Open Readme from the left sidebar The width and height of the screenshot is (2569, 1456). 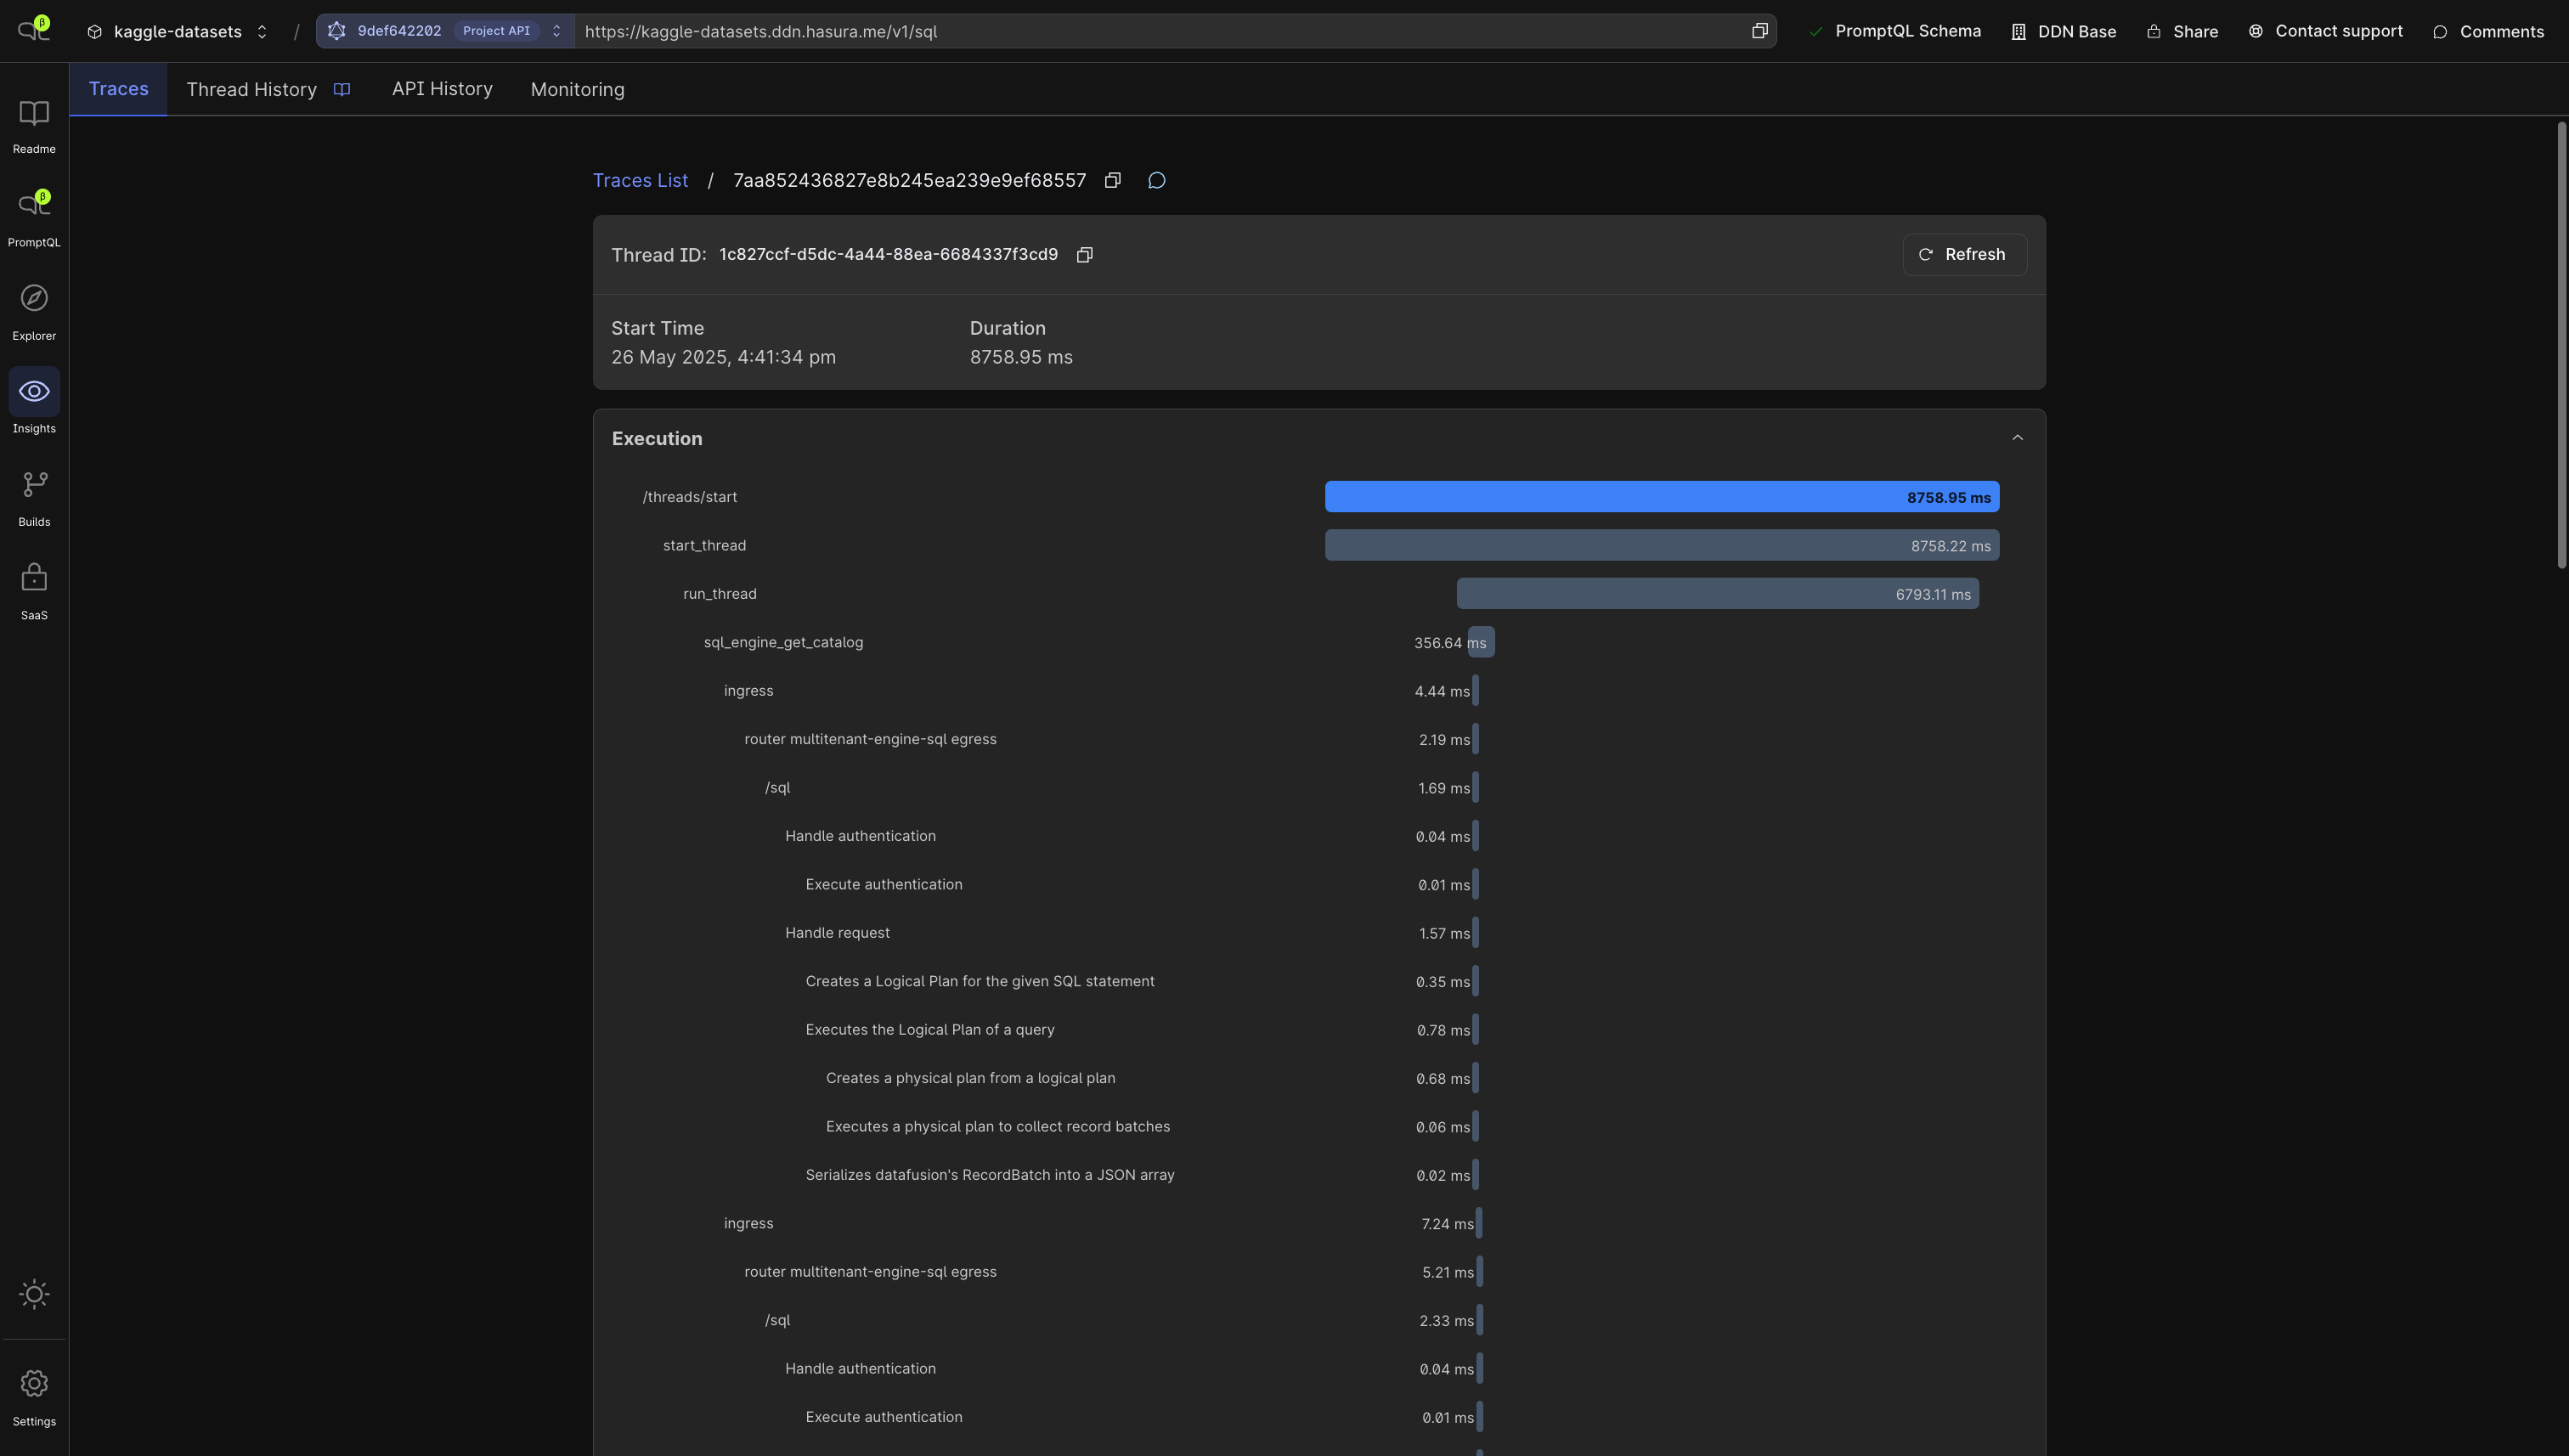(x=33, y=122)
